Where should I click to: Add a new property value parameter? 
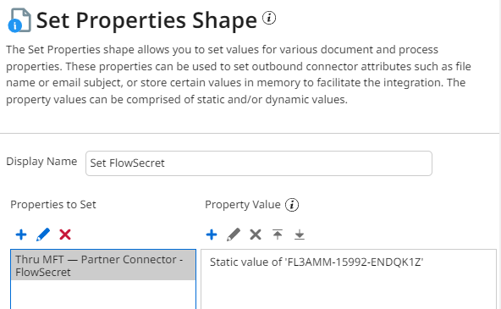(212, 235)
